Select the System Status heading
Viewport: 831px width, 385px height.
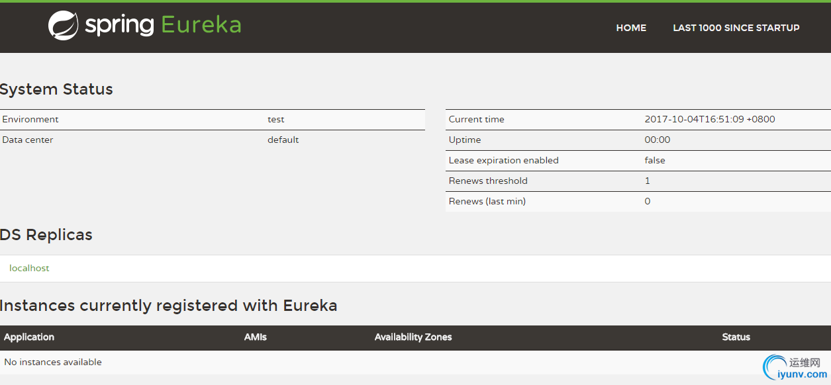[x=56, y=89]
